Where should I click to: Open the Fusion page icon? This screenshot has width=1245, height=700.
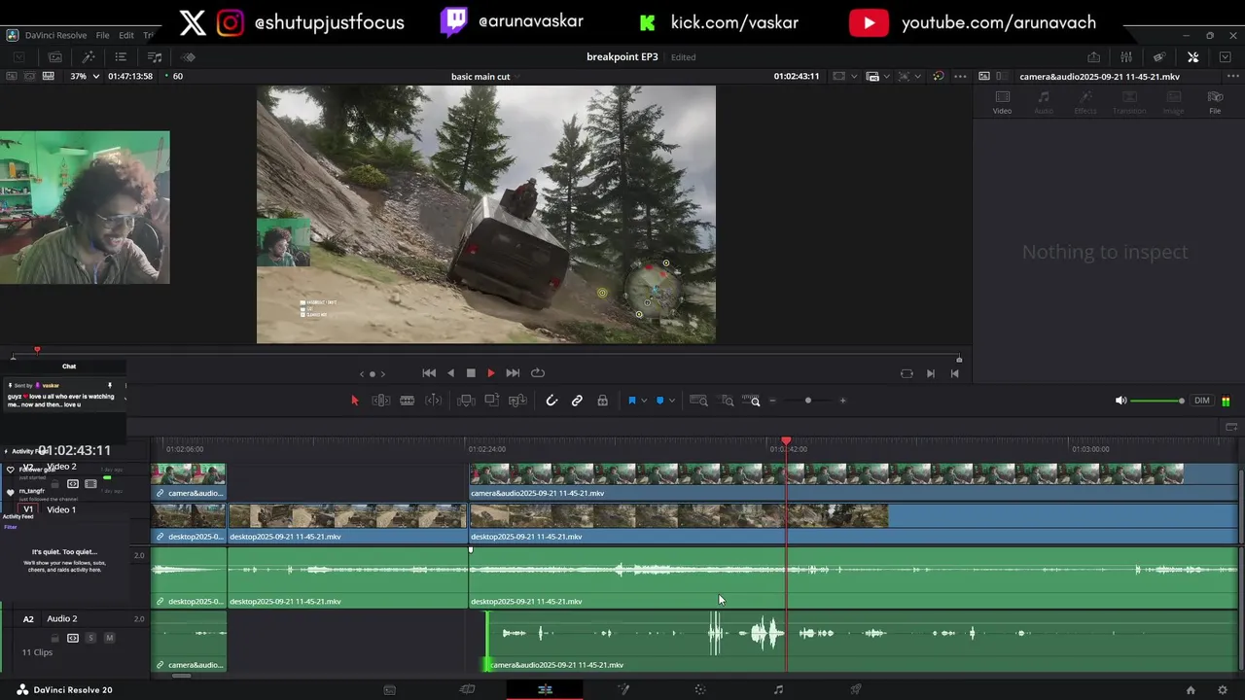pos(623,689)
